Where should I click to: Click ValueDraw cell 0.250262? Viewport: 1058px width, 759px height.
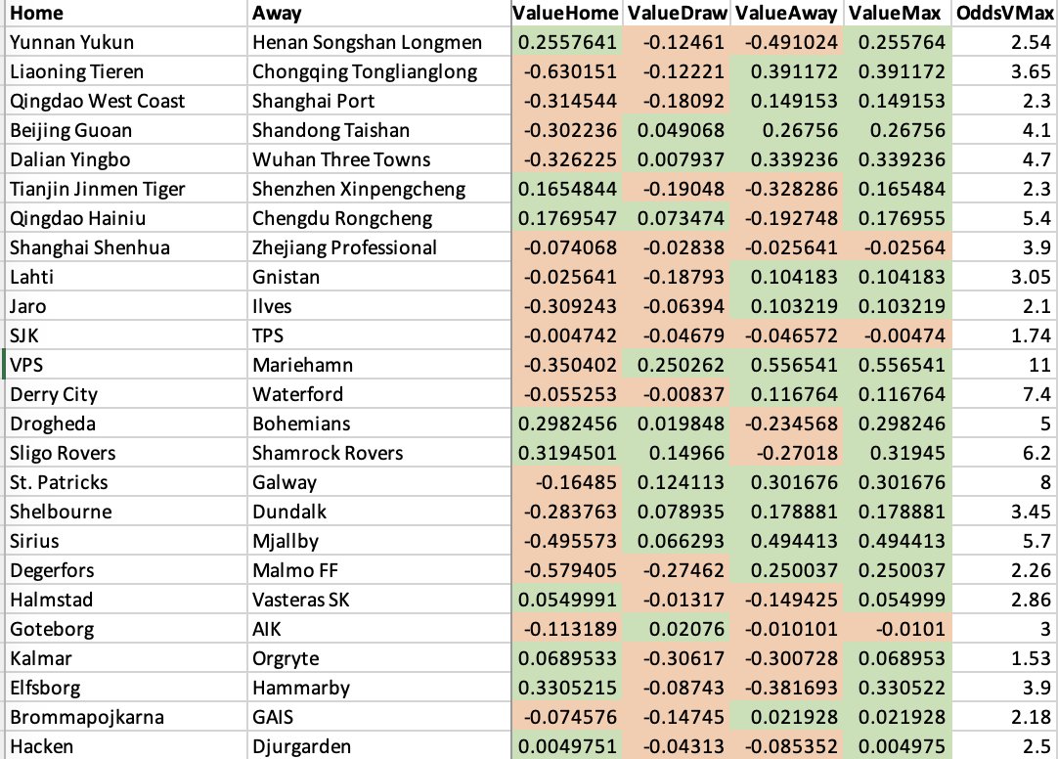click(677, 365)
